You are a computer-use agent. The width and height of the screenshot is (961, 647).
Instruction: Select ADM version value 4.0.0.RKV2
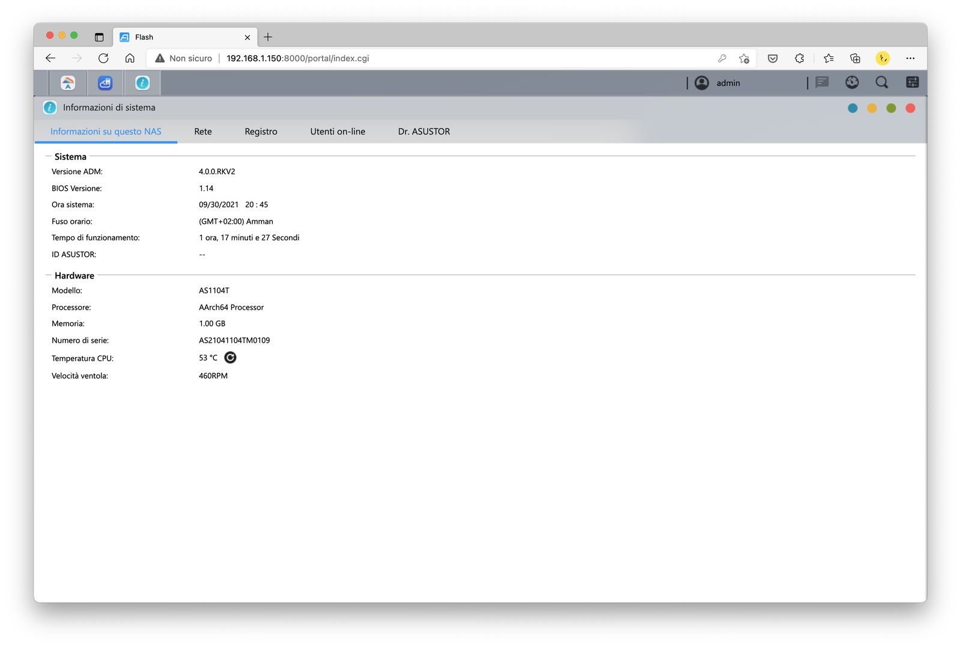tap(217, 172)
